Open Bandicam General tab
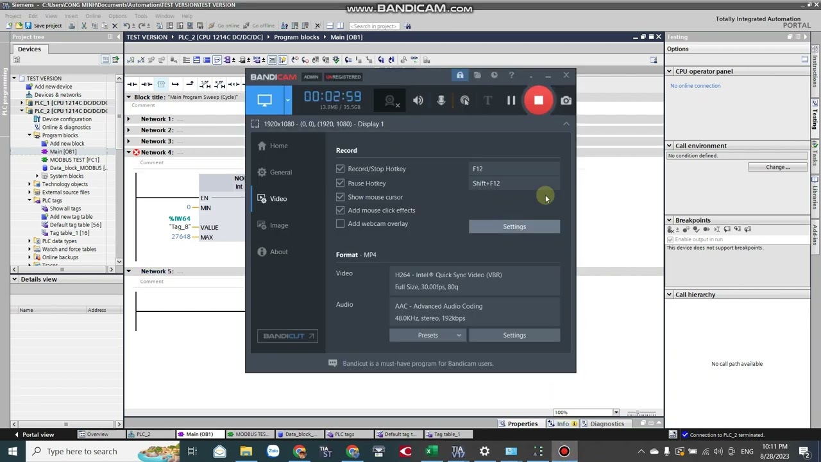 pos(275,172)
